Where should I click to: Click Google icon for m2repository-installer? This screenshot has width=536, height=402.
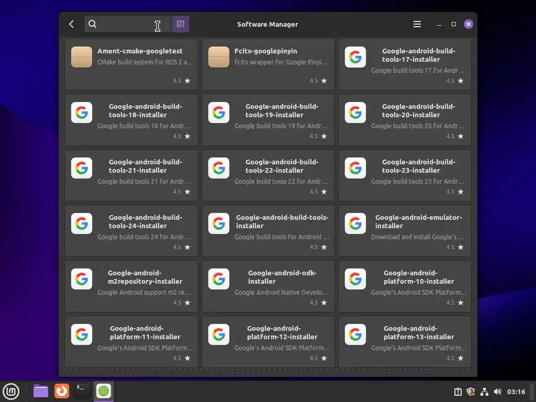click(x=82, y=279)
